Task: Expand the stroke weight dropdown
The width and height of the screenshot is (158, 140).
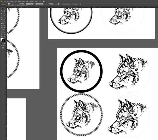Action: (25, 4)
